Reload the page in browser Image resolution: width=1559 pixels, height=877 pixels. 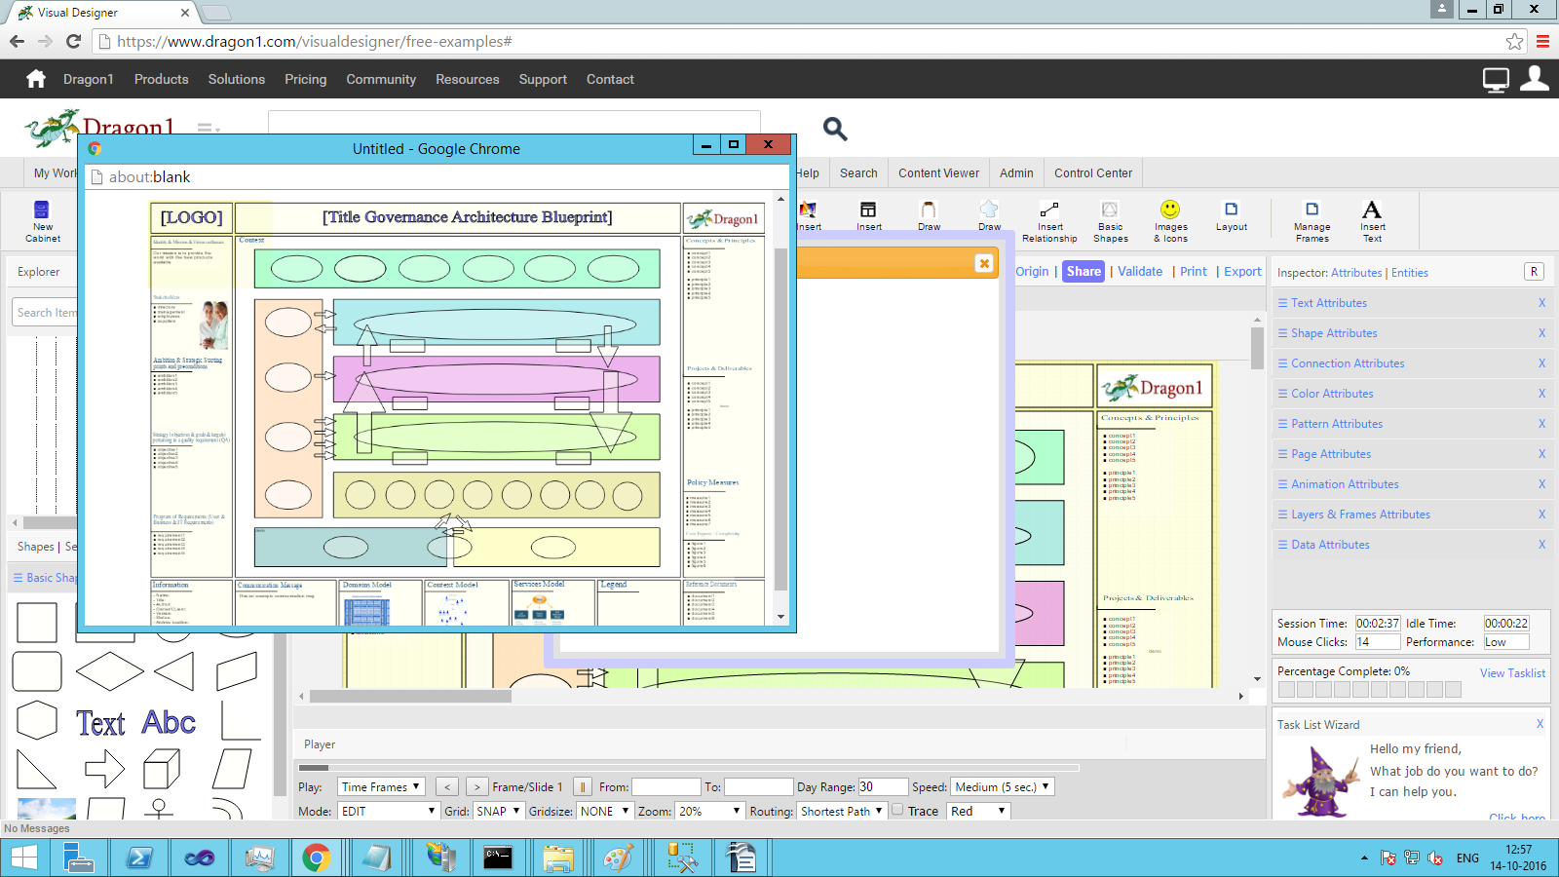point(73,41)
